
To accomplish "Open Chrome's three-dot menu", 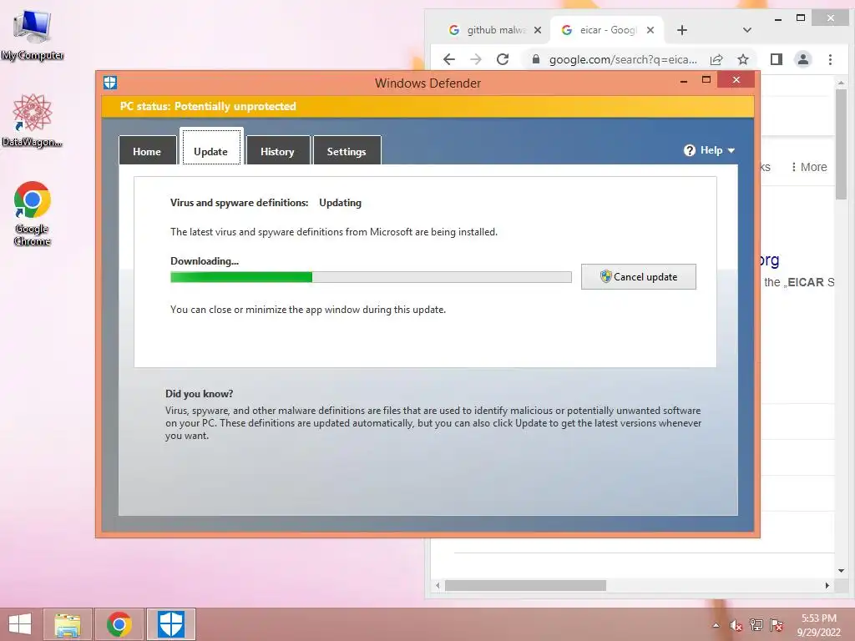I will point(830,59).
